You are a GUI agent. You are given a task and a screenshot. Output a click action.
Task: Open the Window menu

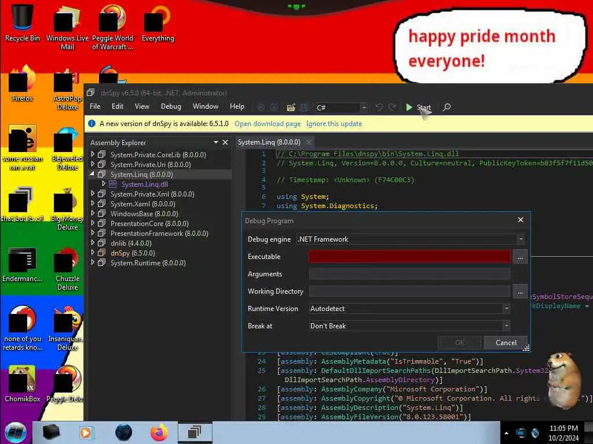[206, 106]
